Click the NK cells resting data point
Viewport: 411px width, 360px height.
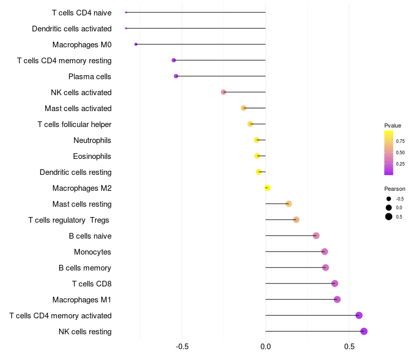tap(364, 331)
